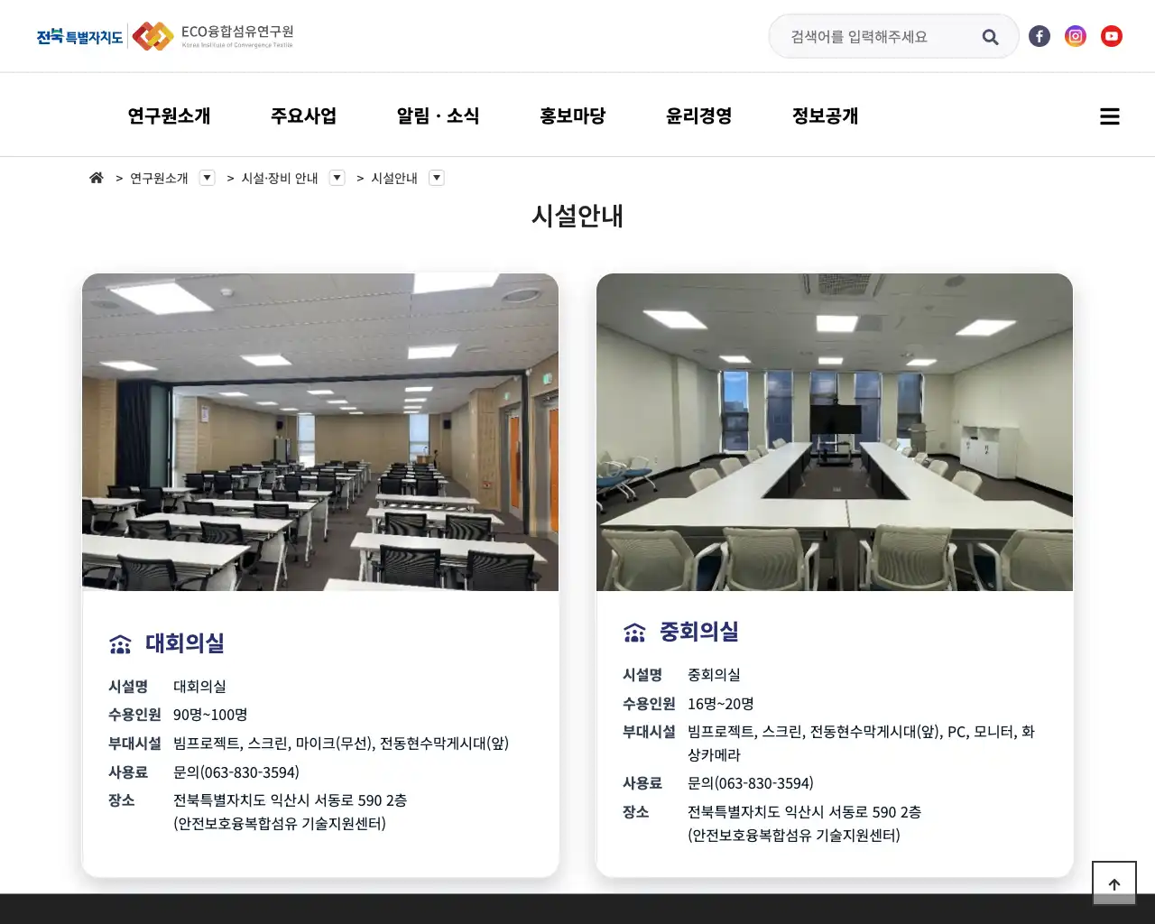Click the 대회의실 card heading
This screenshot has height=924, width=1155.
point(185,643)
